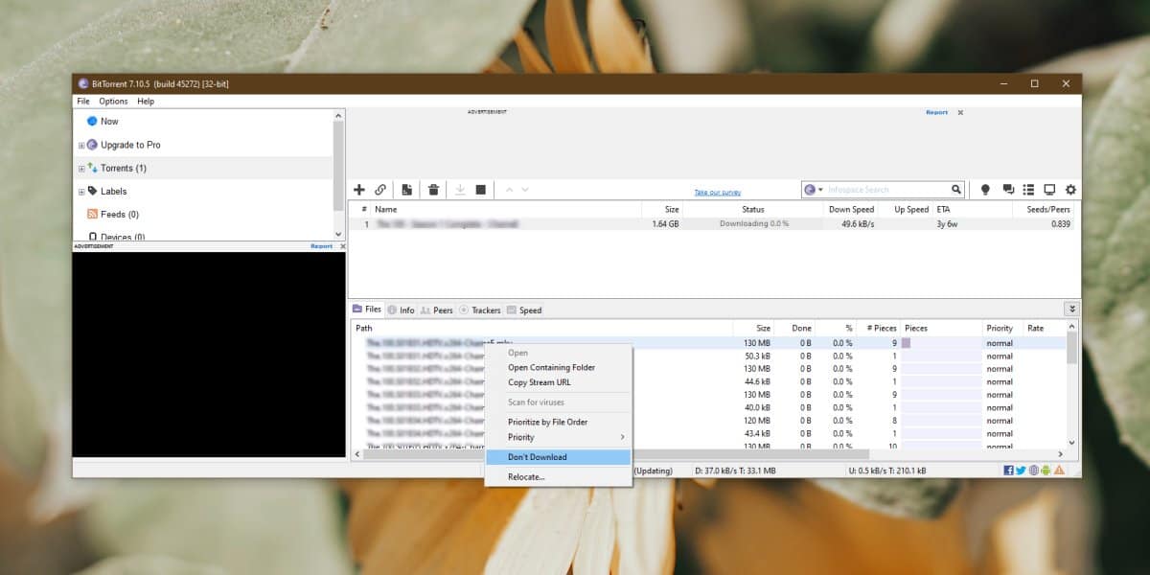Choose Don't Download from context menu
Image resolution: width=1150 pixels, height=575 pixels.
[558, 457]
